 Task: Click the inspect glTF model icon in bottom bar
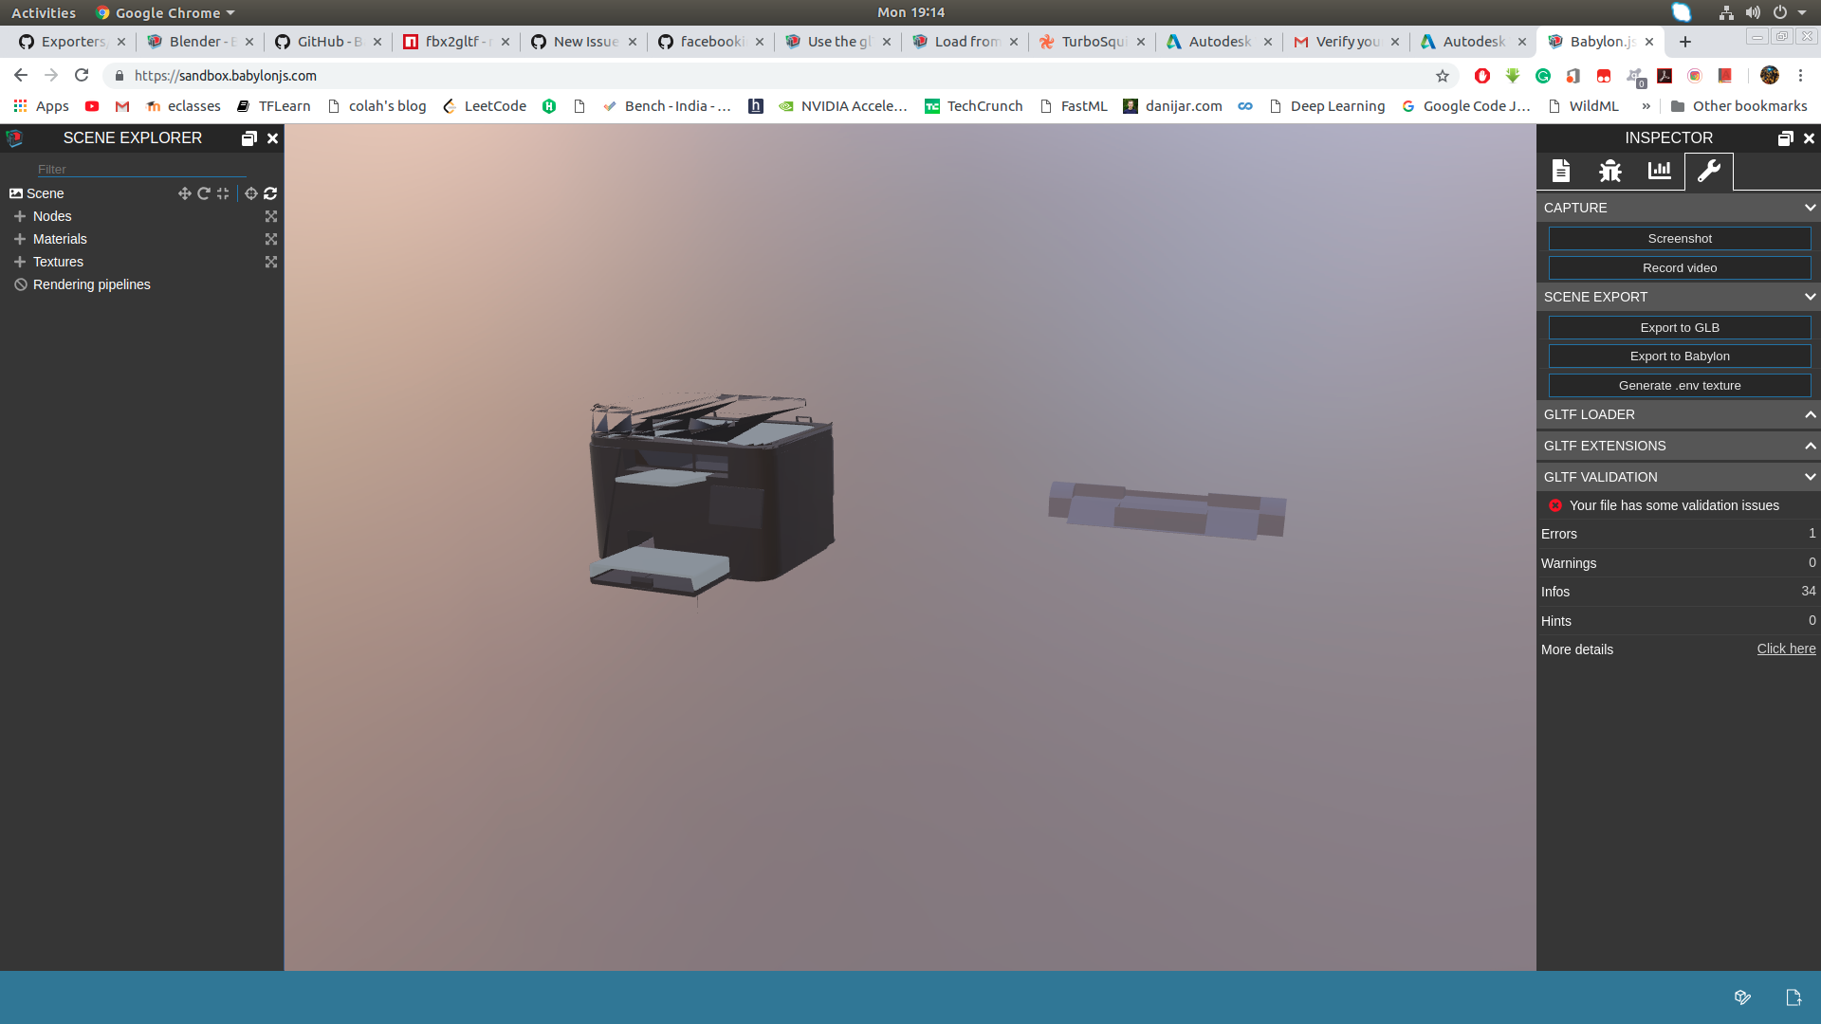pyautogui.click(x=1743, y=997)
